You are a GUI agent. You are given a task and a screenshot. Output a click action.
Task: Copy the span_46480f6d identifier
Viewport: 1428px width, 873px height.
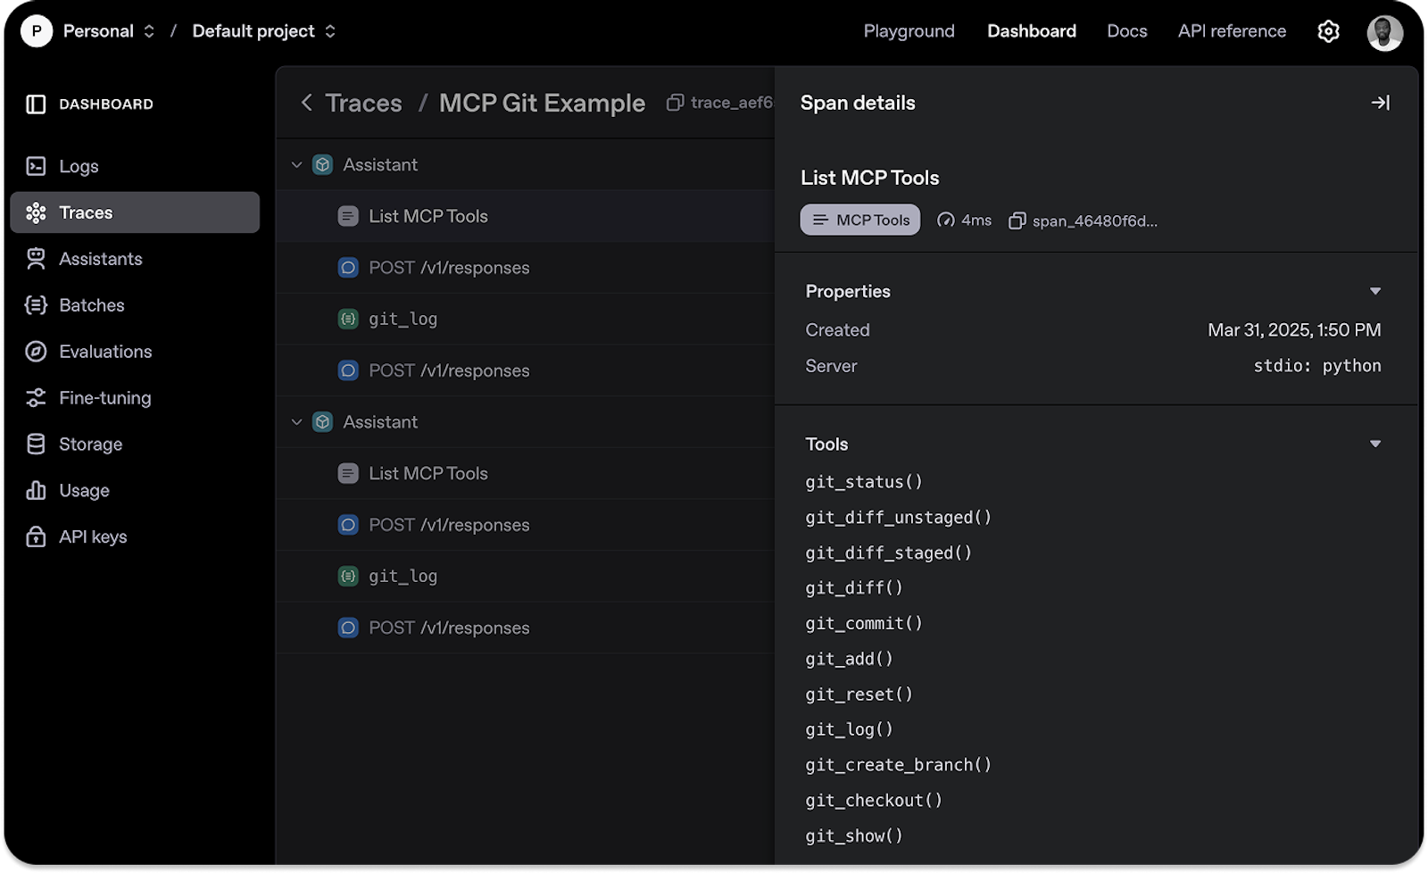click(1016, 220)
